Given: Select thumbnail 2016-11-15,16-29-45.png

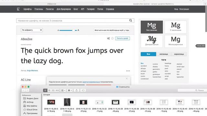Looking at the screenshot, I should point(115,102).
